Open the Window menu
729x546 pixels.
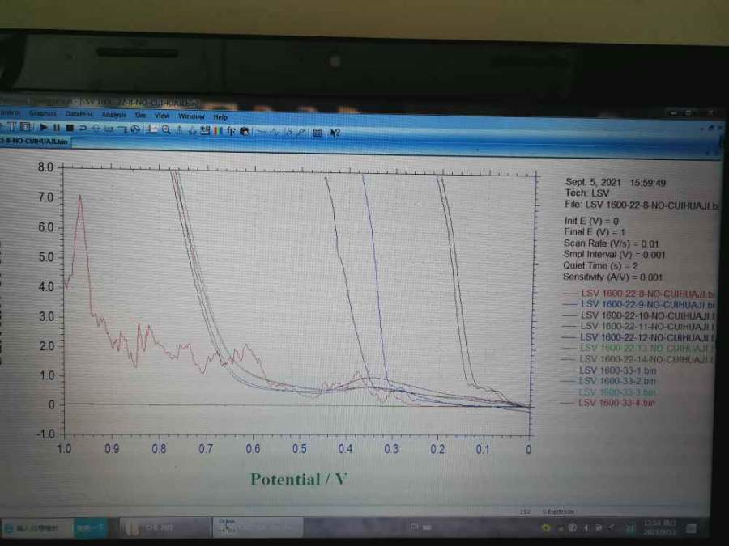coord(191,116)
